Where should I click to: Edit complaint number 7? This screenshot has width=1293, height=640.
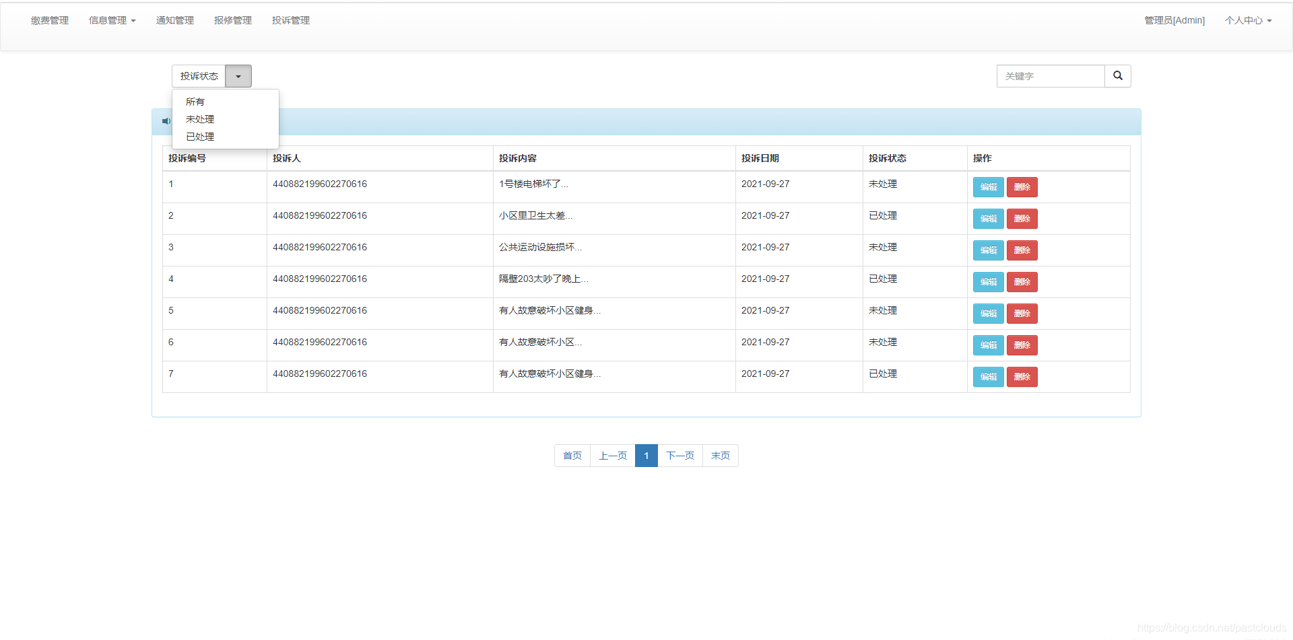(988, 377)
